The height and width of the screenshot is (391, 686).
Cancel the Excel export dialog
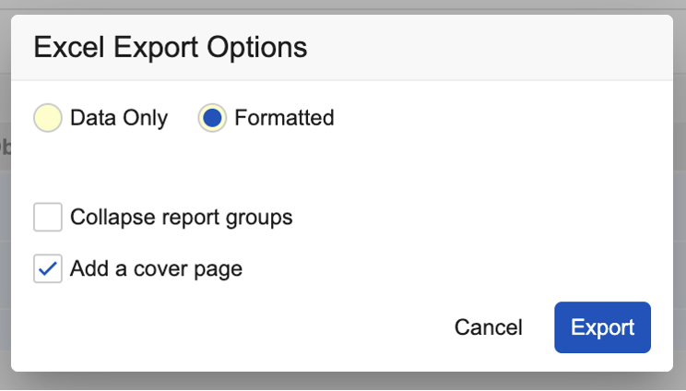(489, 327)
